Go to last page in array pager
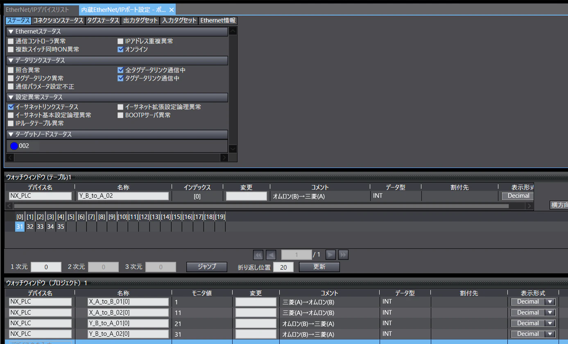Screen dimensions: 568x344 point(344,255)
